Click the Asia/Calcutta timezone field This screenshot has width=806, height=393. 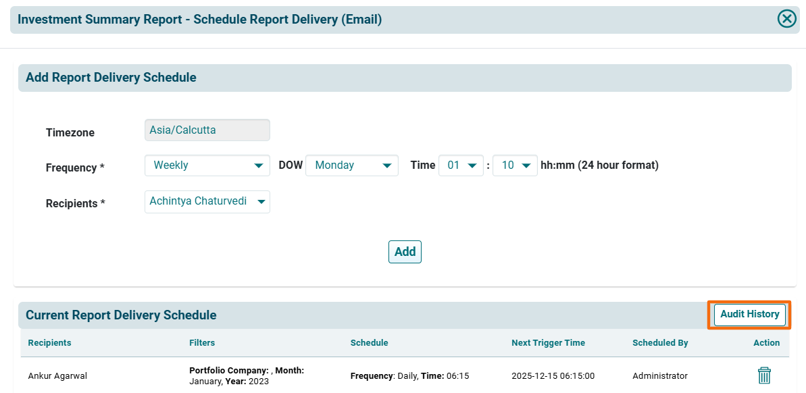[x=207, y=130]
